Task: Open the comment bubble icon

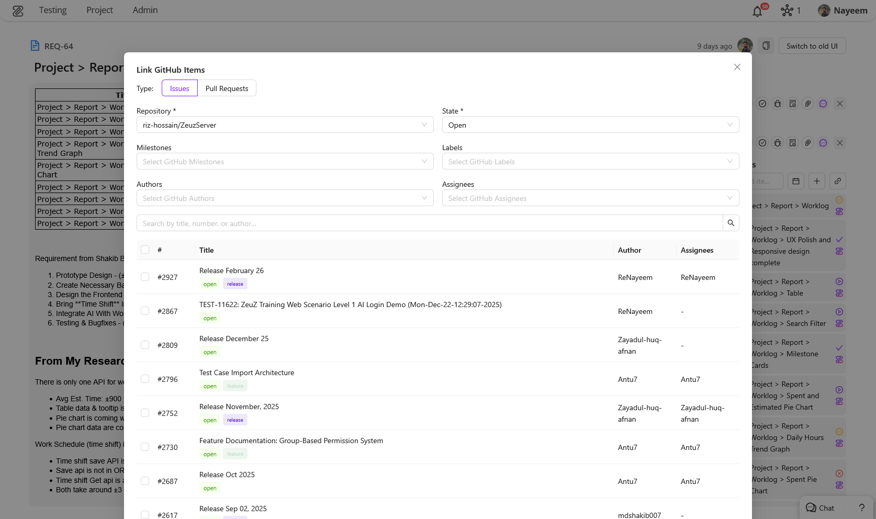Action: 823,104
